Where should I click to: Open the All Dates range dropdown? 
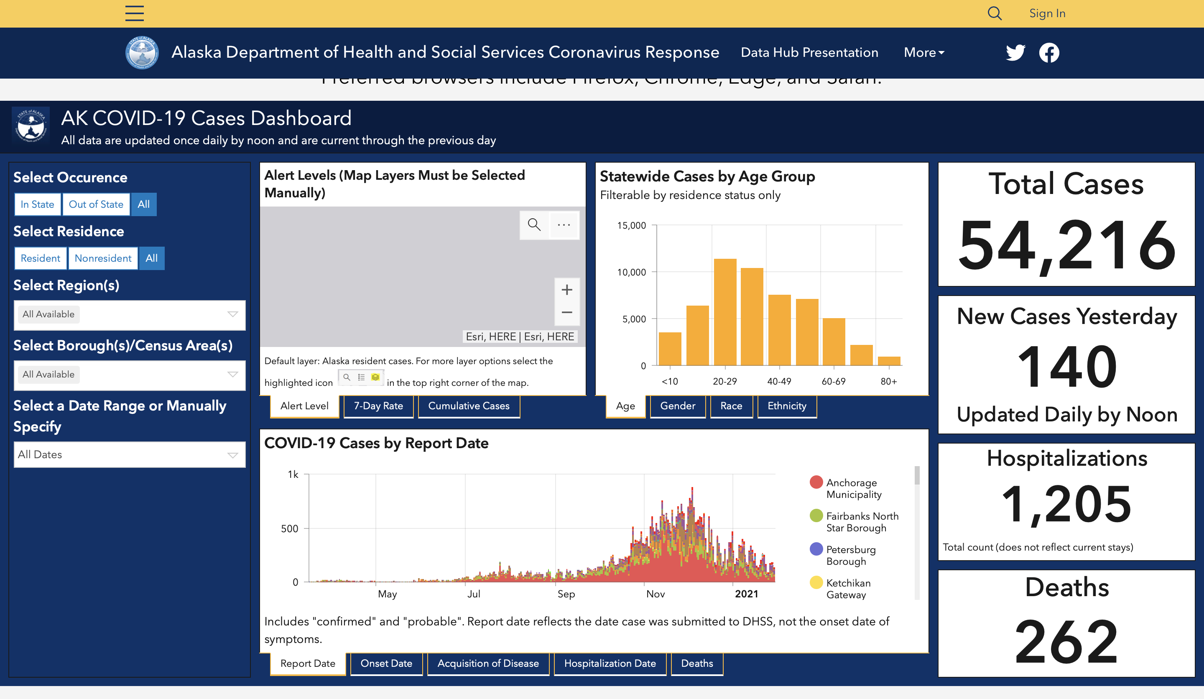130,454
